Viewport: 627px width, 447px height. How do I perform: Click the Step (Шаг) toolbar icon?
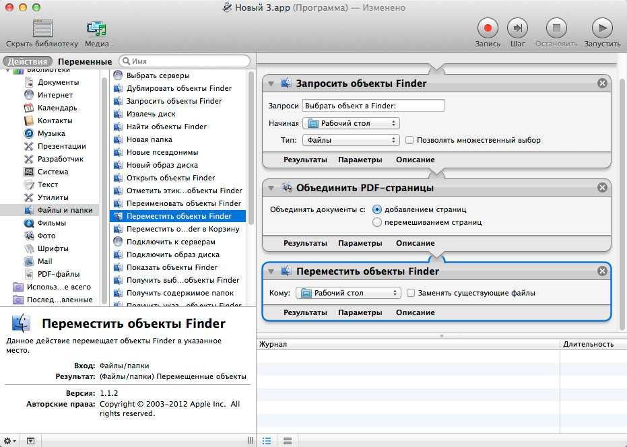coord(518,28)
